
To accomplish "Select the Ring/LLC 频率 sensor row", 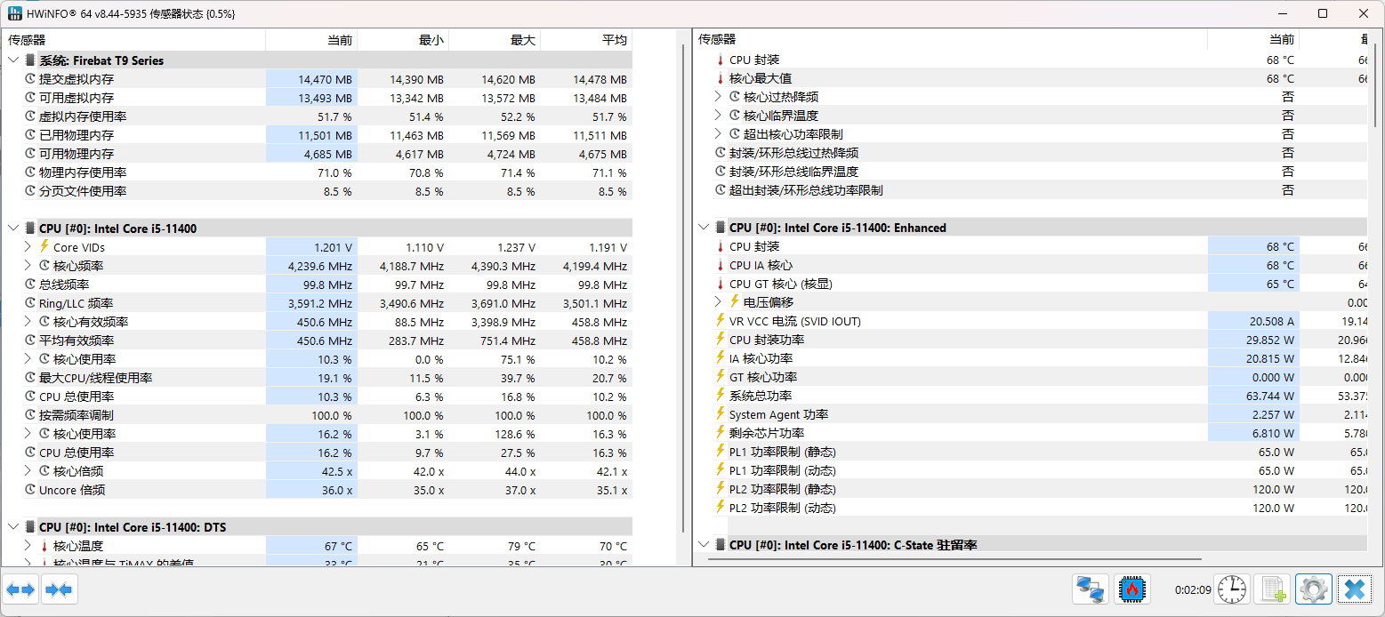I will [76, 303].
